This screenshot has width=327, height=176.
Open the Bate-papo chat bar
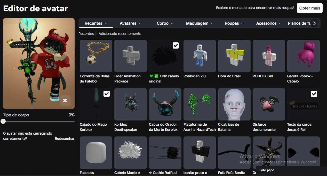(x=292, y=170)
